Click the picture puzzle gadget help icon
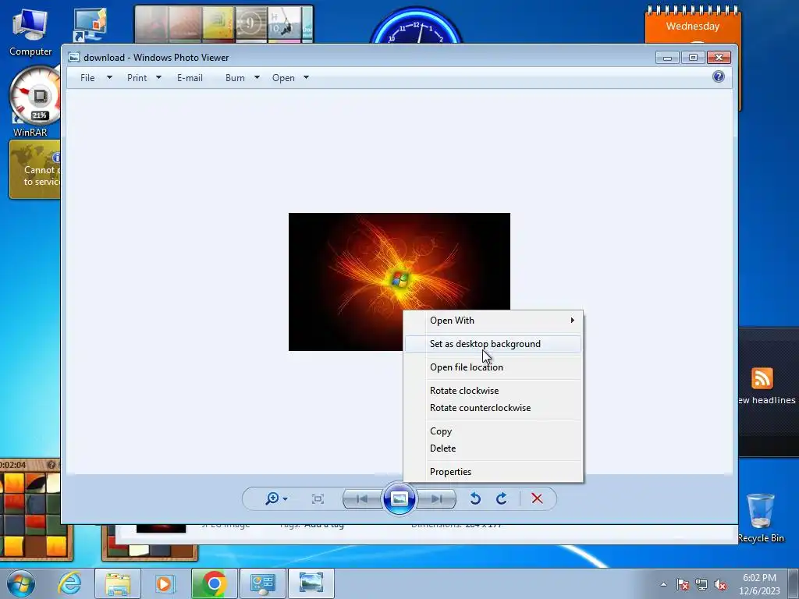The image size is (799, 599). [51, 465]
